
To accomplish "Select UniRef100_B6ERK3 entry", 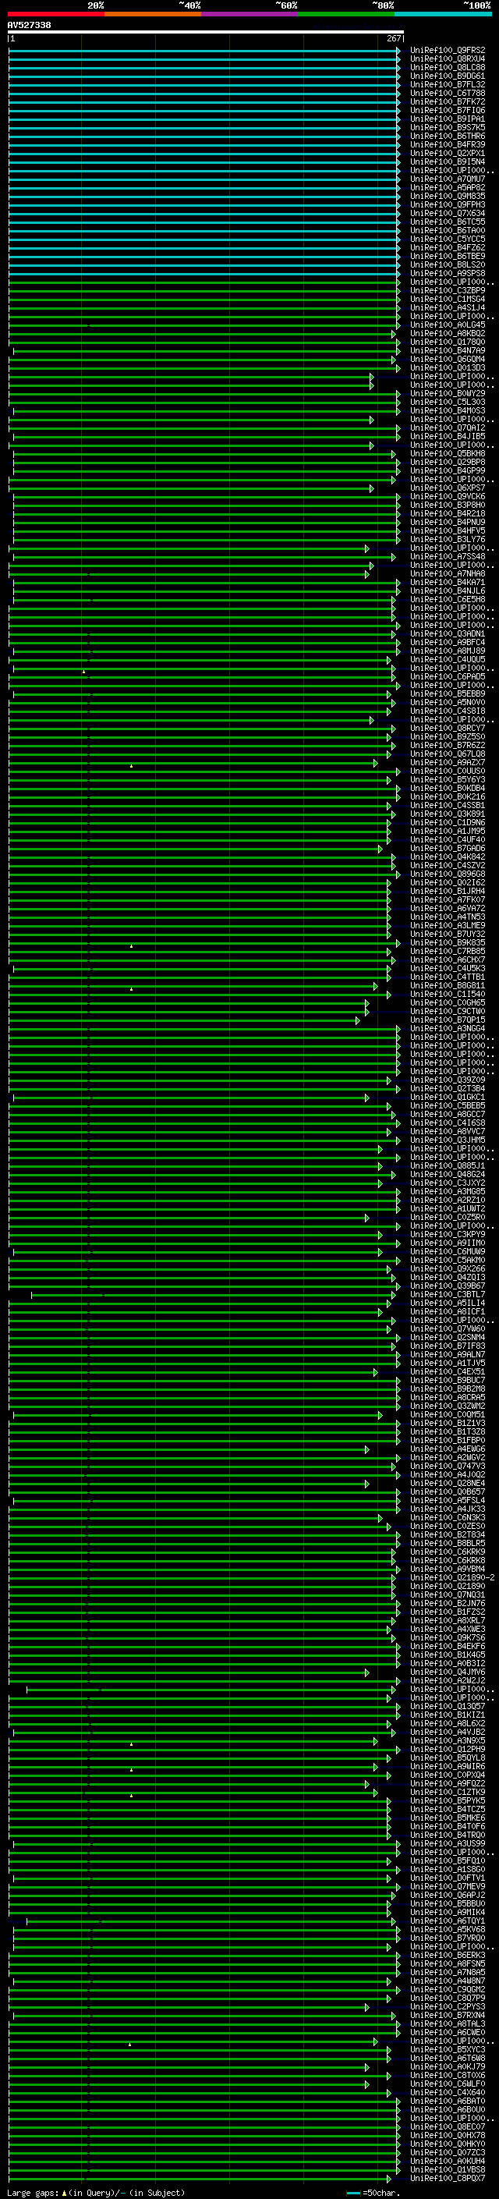I will (447, 1955).
